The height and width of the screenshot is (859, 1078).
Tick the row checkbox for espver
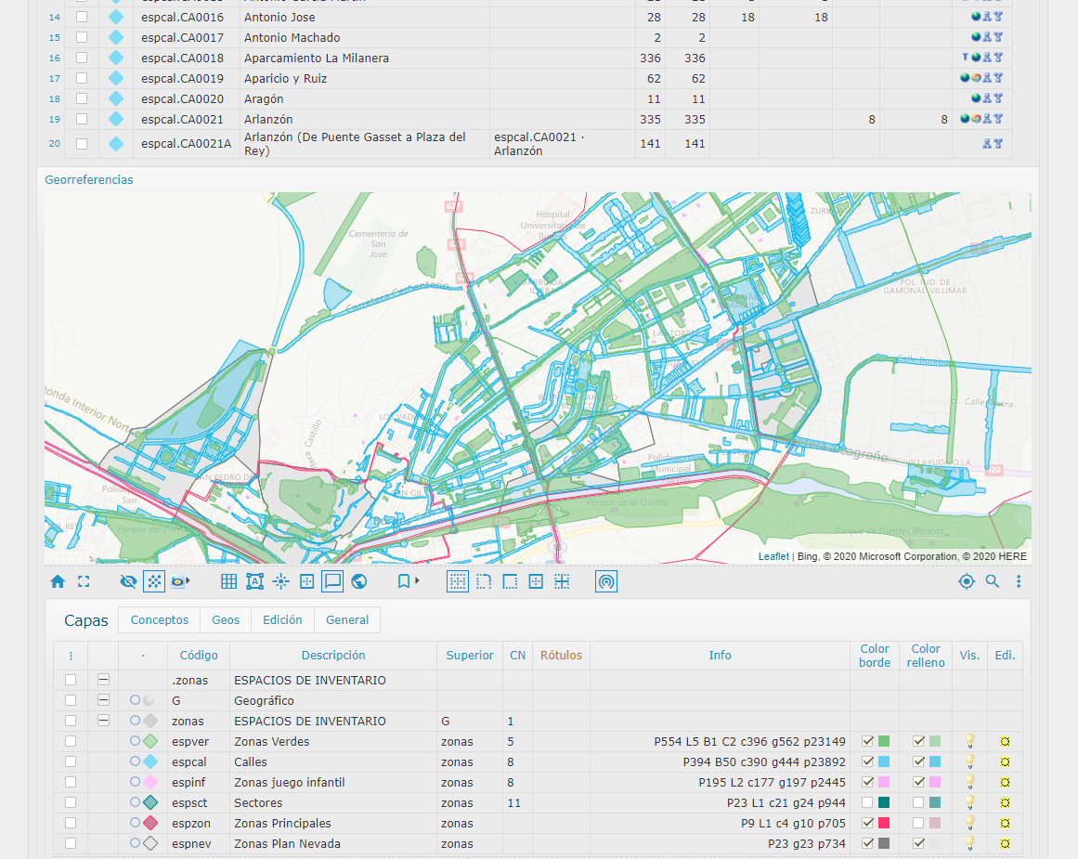tap(71, 741)
